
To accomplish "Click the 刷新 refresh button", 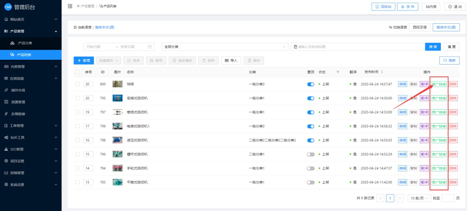I will click(x=449, y=61).
